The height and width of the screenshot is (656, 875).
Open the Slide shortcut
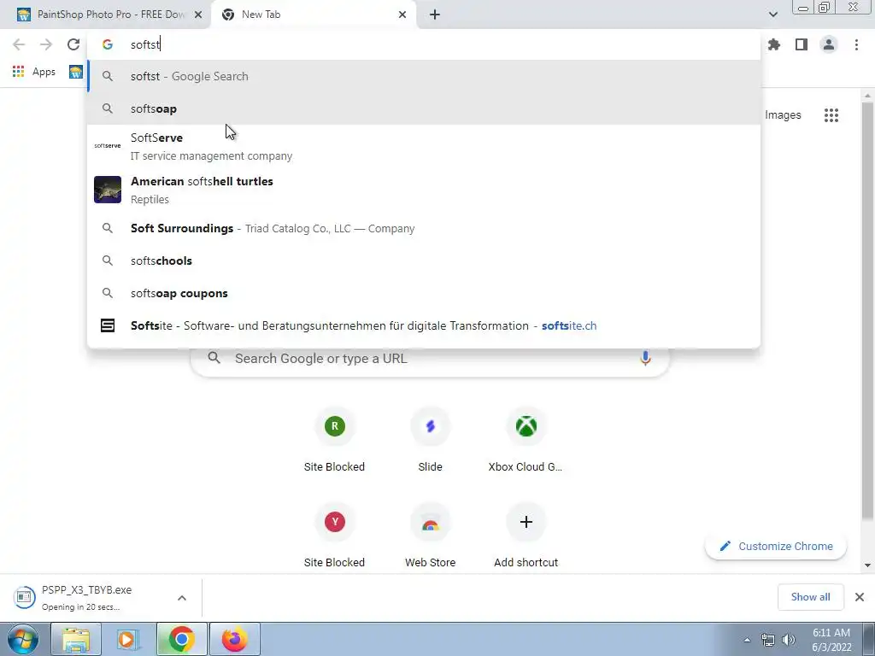click(x=431, y=441)
